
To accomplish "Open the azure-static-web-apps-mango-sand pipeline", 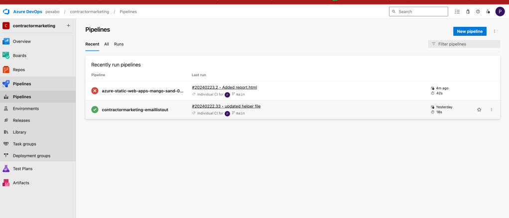I will (x=143, y=91).
